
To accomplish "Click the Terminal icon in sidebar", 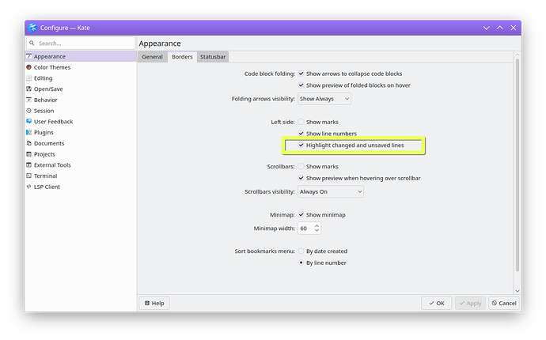I will pos(29,176).
